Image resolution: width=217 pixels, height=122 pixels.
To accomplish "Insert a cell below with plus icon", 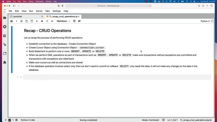I will [17, 21].
